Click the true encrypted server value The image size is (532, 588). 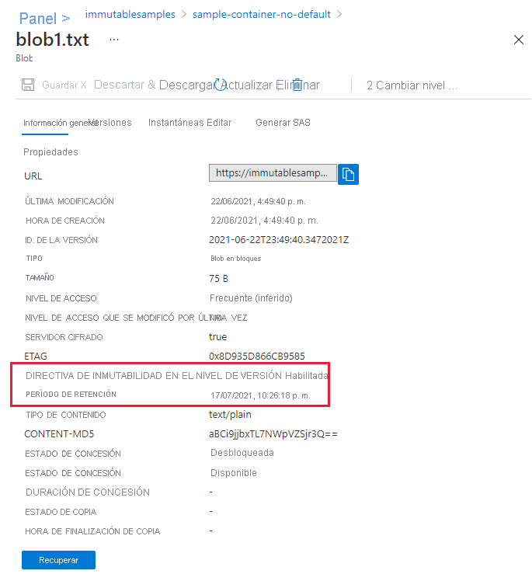click(x=217, y=337)
